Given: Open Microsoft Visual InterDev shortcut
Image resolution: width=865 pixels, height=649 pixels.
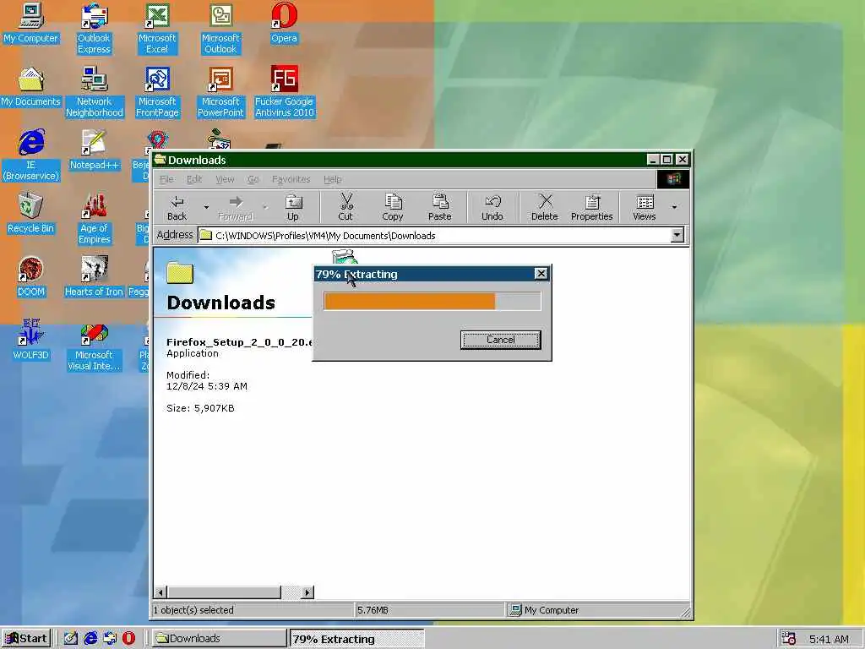Looking at the screenshot, I should [94, 346].
